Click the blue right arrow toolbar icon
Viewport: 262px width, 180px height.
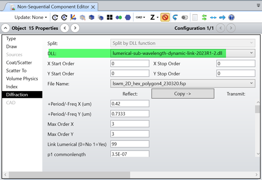click(222, 17)
